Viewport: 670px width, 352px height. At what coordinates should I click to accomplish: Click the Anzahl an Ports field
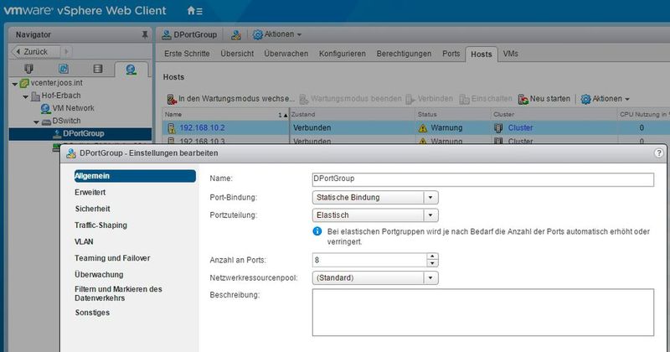(369, 260)
